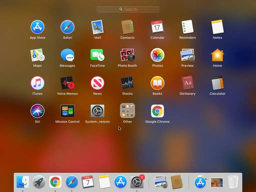256x192 pixels.
Task: Open Mission Control
Action: [x=67, y=111]
